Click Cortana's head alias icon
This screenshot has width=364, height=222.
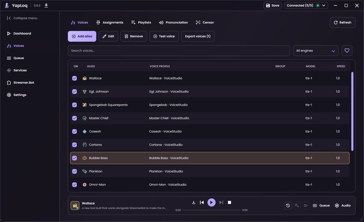(84, 145)
